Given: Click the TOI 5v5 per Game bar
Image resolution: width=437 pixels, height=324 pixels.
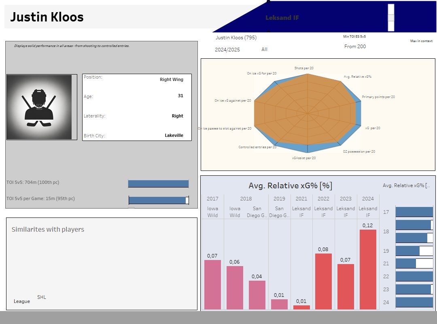Looking at the screenshot, I should [x=158, y=200].
